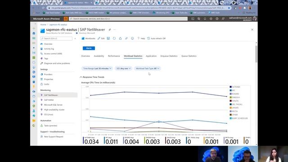The image size is (288, 162).
Task: Open portal Settings gear in Azure header
Action: (211, 19)
